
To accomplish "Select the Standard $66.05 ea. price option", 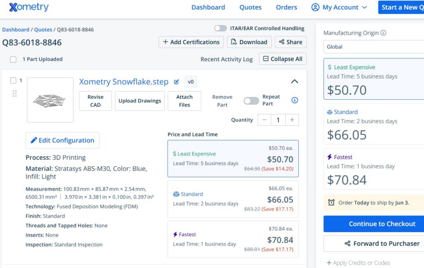I will point(233,199).
